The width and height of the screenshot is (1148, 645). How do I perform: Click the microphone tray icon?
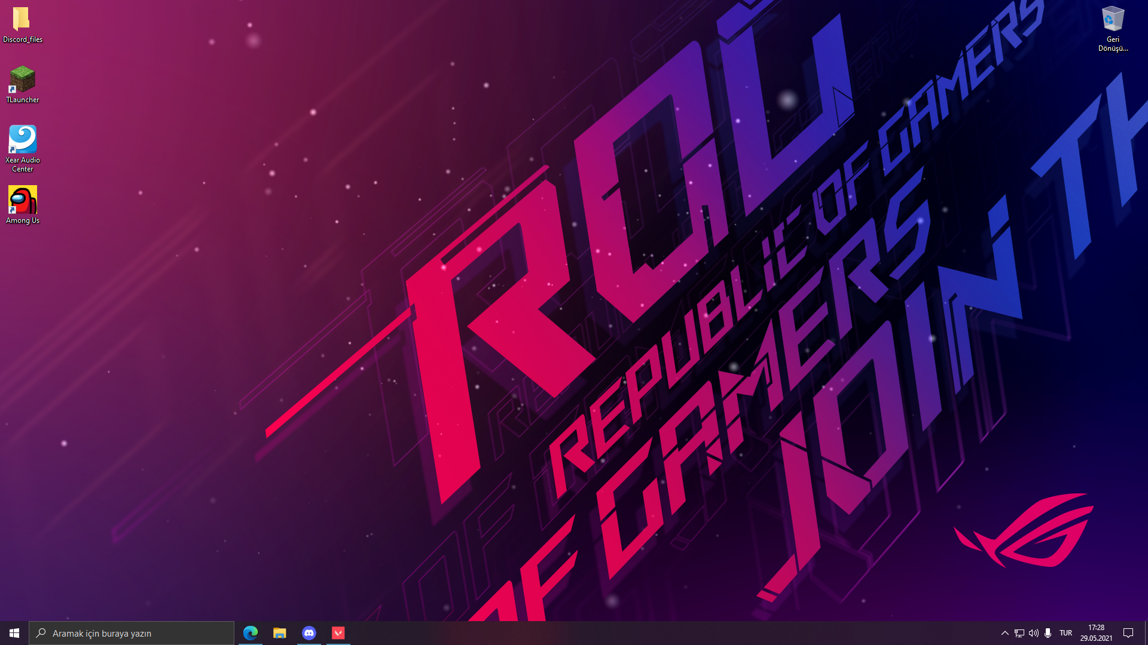pos(1048,633)
